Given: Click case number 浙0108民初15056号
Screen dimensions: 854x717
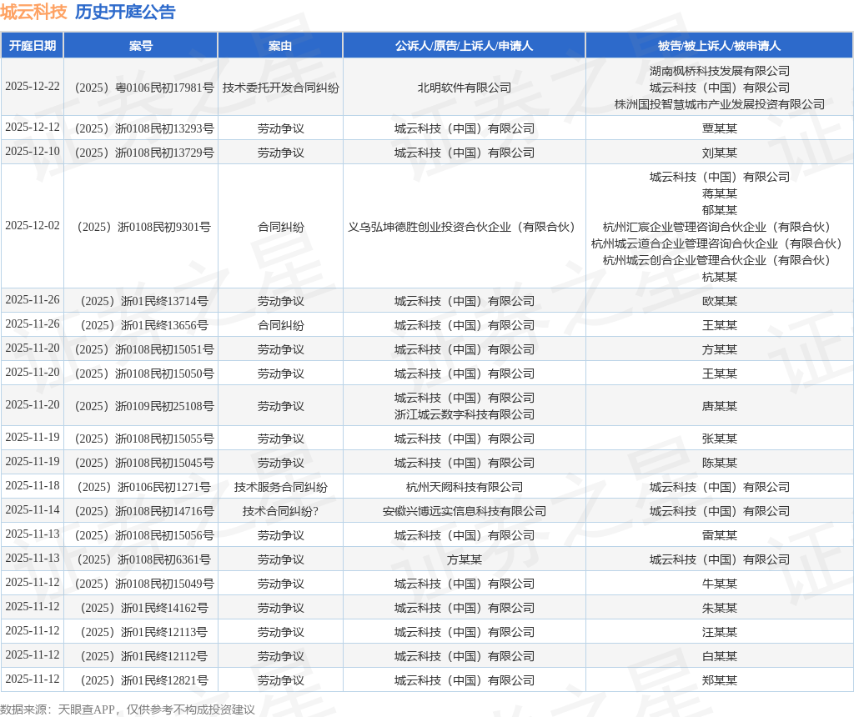Looking at the screenshot, I should pos(143,535).
